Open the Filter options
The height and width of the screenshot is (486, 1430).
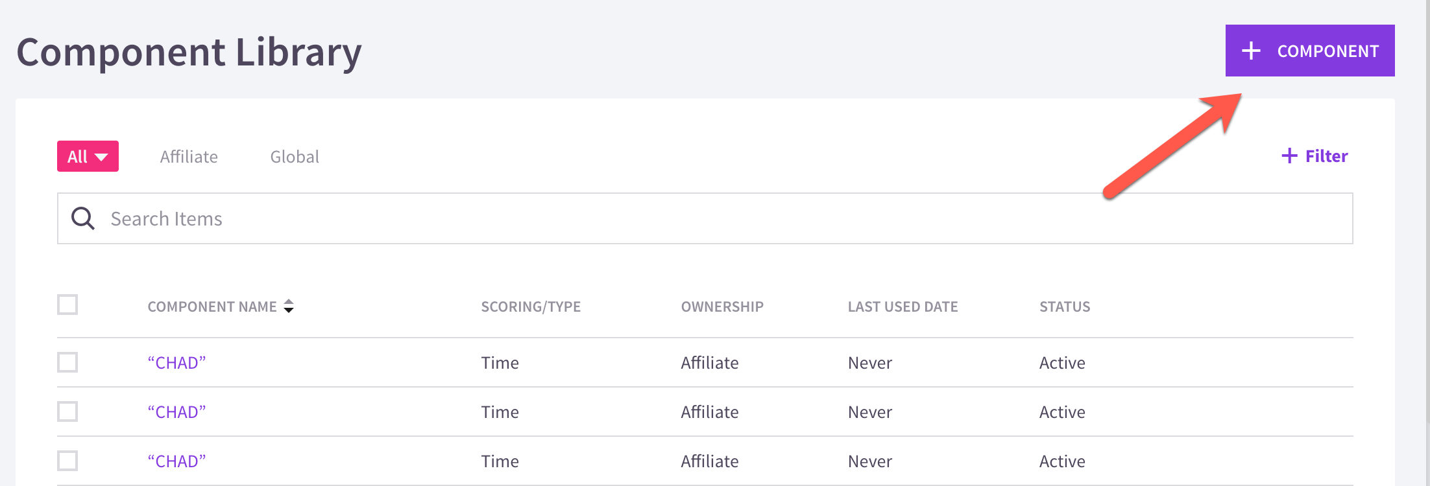(1315, 156)
